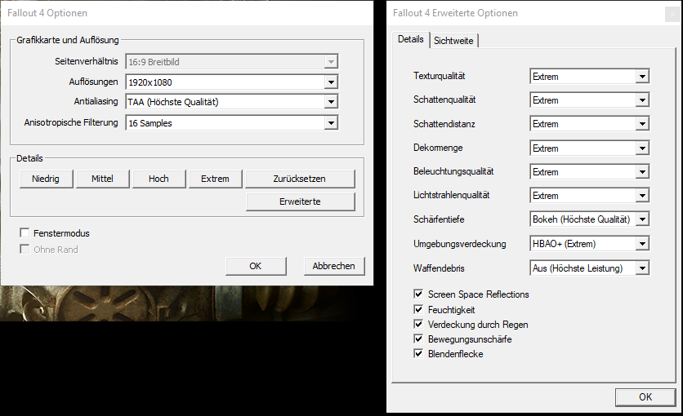
Task: Open the Dekormenge dropdown
Action: click(589, 148)
